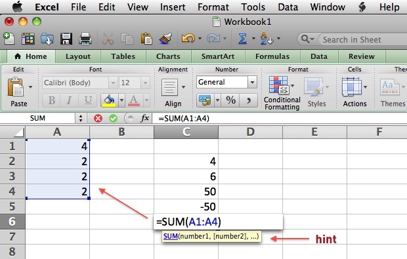Confirm formula with green checkmark
The height and width of the screenshot is (259, 407).
click(x=113, y=119)
